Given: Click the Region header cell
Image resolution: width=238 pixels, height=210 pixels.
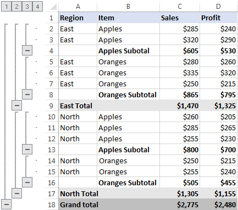Looking at the screenshot, I should [x=78, y=18].
